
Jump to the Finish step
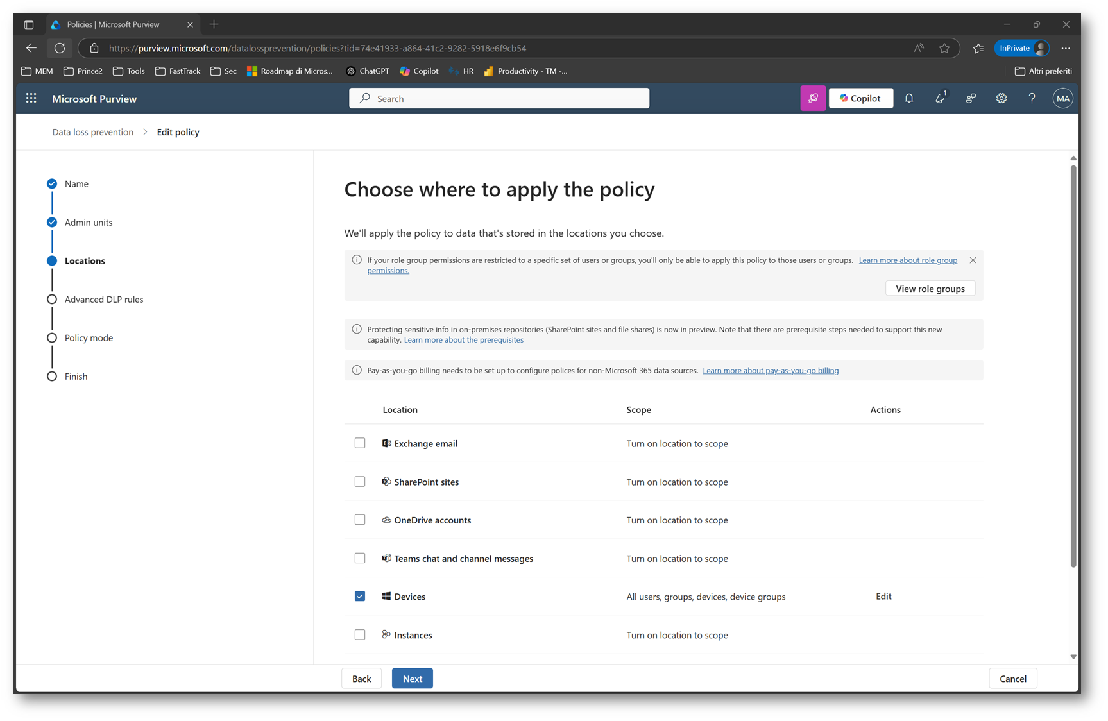tap(67, 376)
